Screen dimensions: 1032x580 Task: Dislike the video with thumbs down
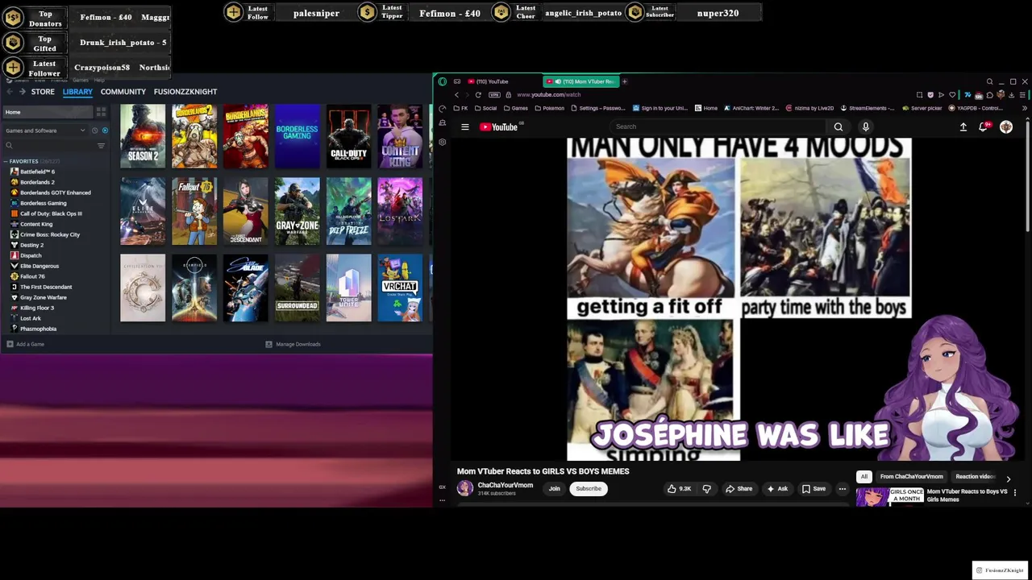(707, 488)
